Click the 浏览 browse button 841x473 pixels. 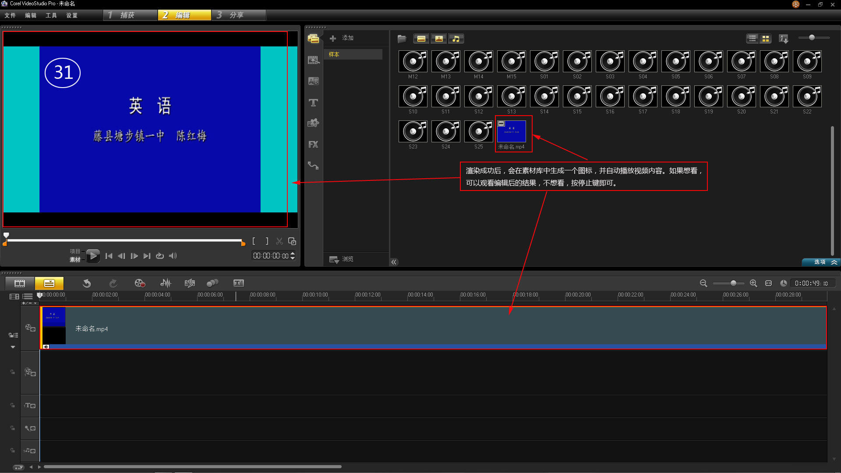342,259
